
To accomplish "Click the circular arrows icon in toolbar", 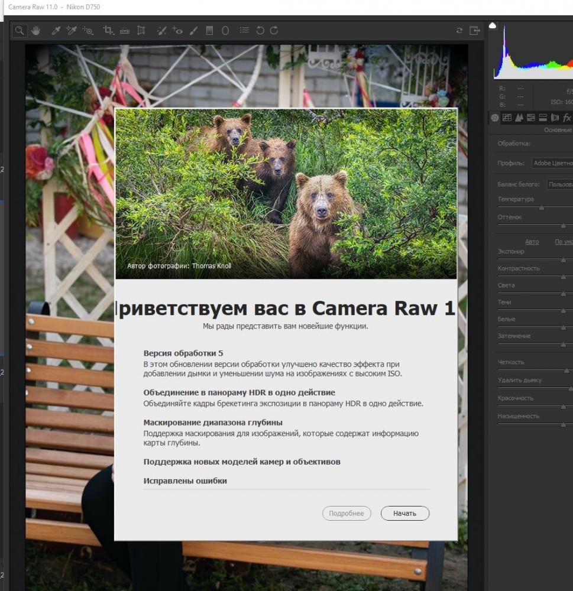I will click(x=459, y=31).
